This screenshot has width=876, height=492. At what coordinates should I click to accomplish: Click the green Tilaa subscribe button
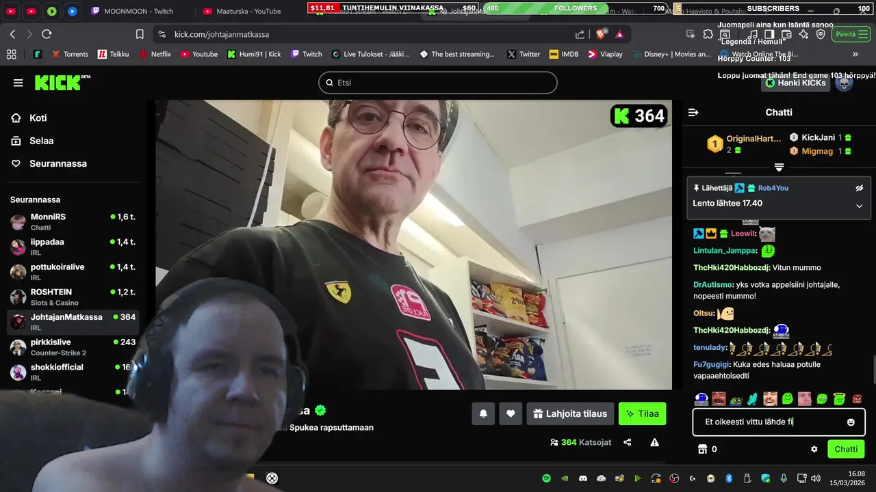pos(642,413)
